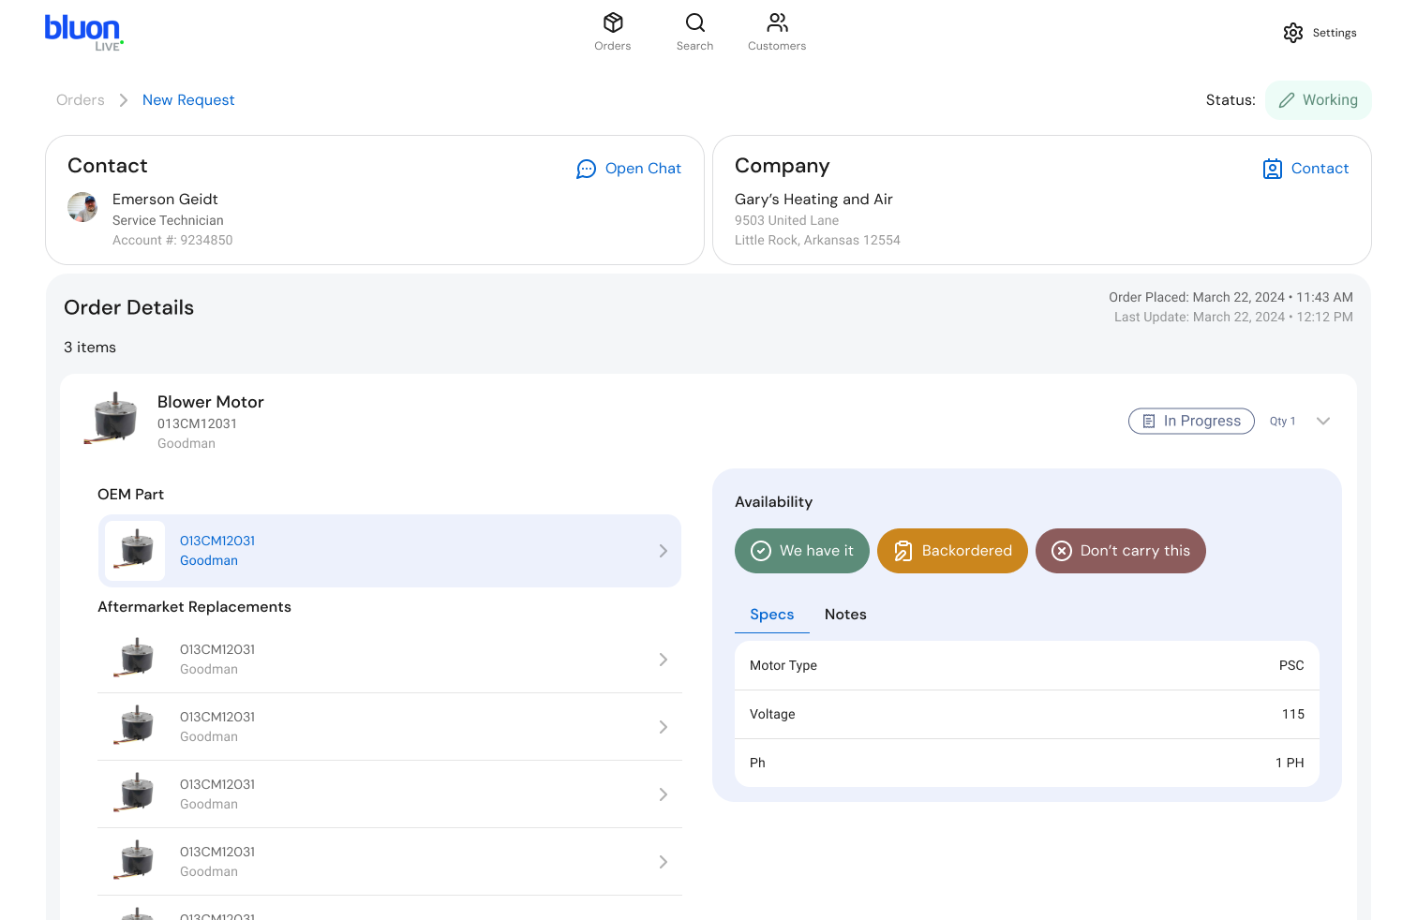Click the document icon in In Progress badge
1417x920 pixels.
(x=1149, y=422)
